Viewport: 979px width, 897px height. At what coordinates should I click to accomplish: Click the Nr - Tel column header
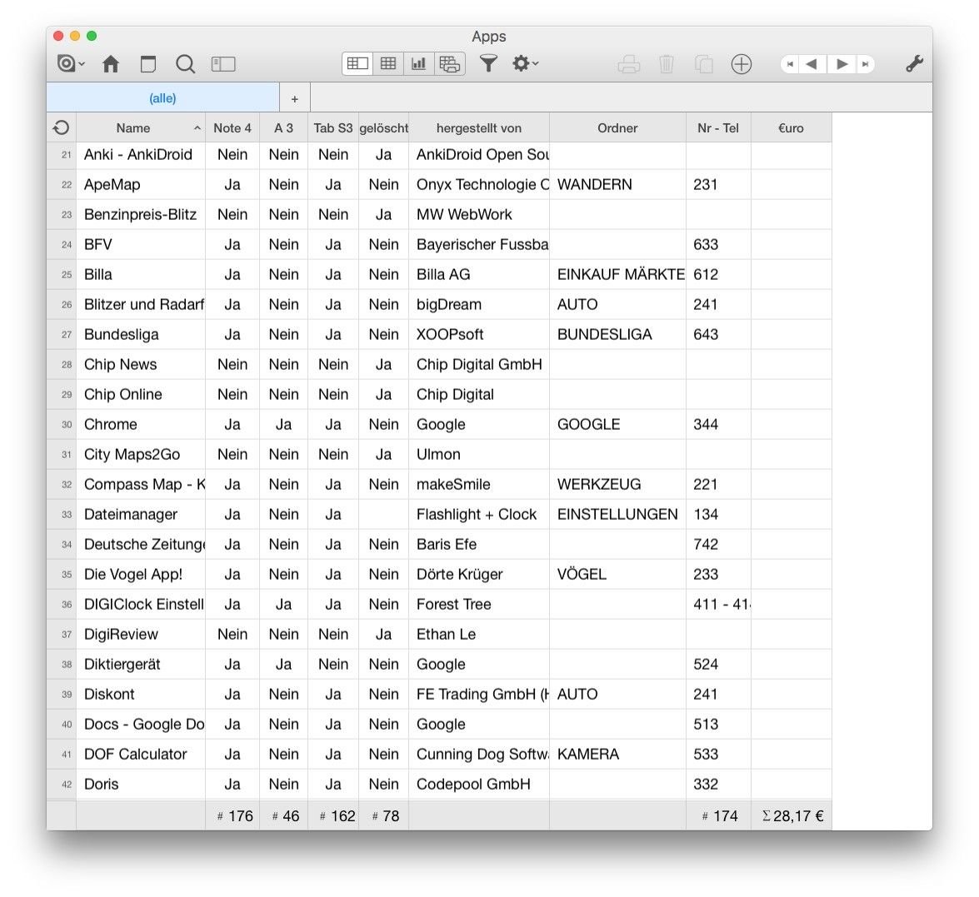718,128
